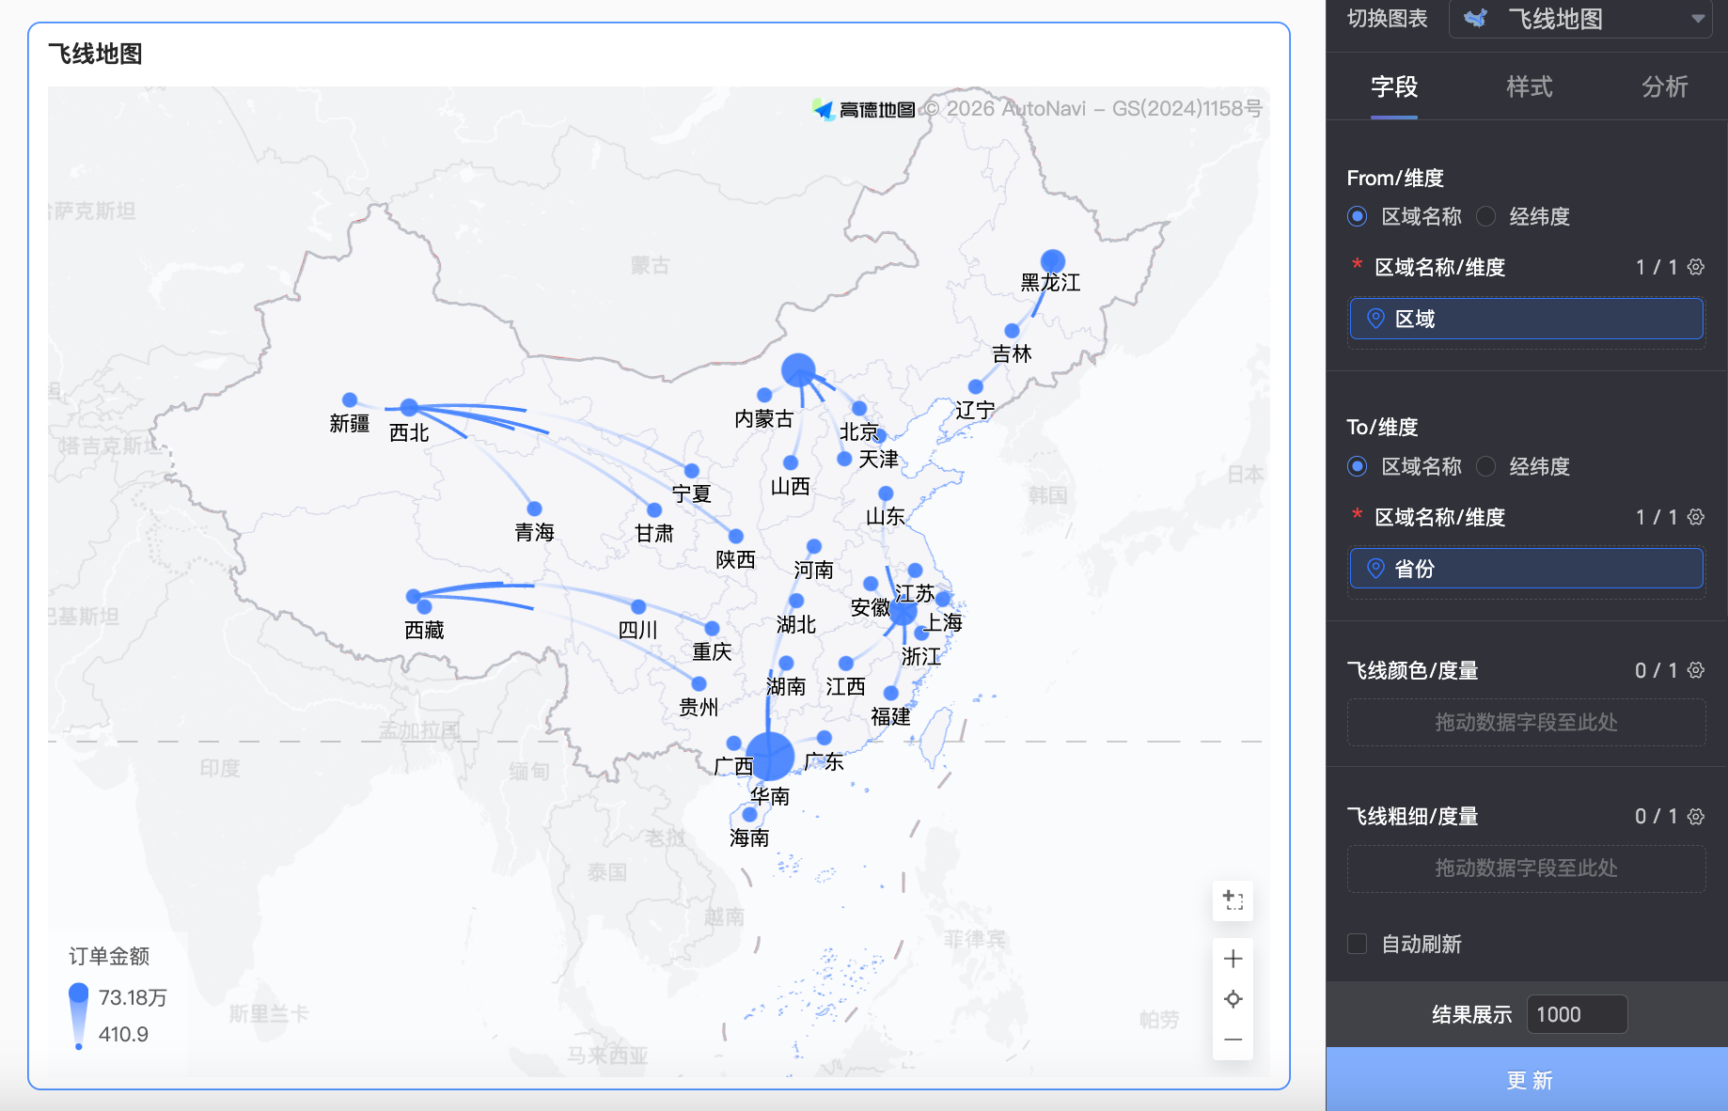The height and width of the screenshot is (1111, 1728).
Task: Enable the 自动刷新 checkbox
Action: (1357, 944)
